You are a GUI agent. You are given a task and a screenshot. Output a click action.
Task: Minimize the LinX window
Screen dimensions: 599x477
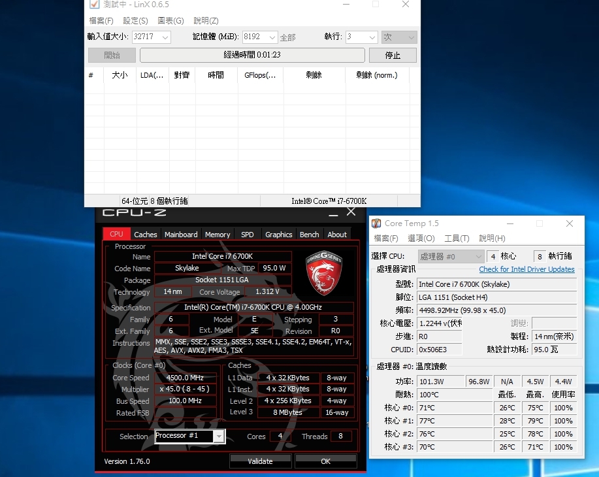tap(346, 4)
